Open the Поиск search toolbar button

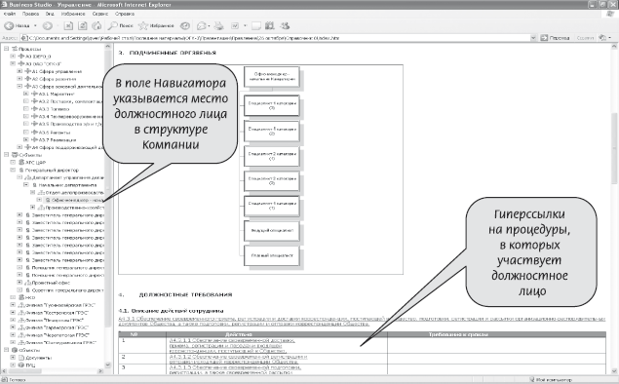click(x=121, y=25)
